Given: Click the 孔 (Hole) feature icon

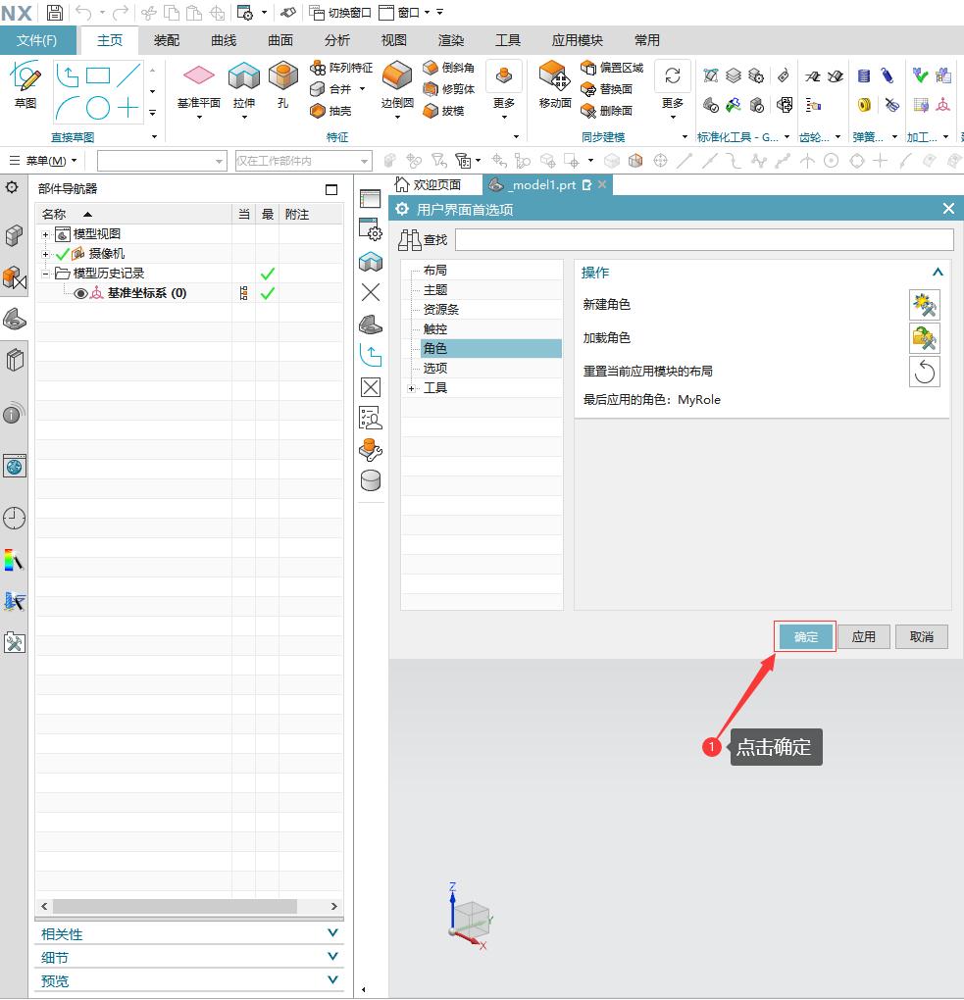Looking at the screenshot, I should click(282, 78).
